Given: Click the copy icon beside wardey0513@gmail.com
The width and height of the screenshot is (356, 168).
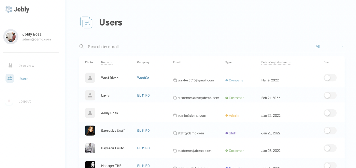Looking at the screenshot, I should click(175, 80).
